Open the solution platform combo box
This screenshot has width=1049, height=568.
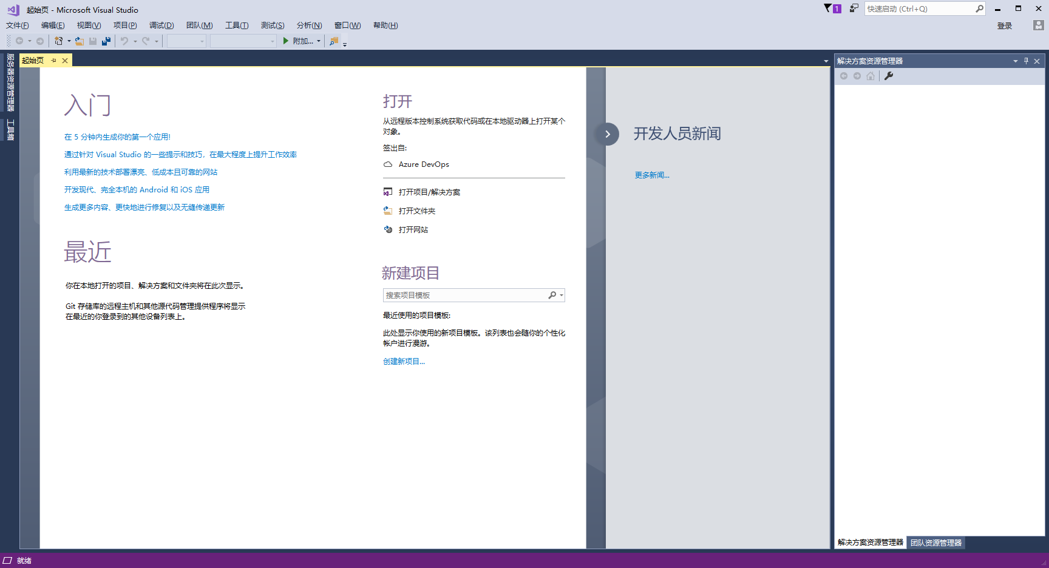pos(243,41)
